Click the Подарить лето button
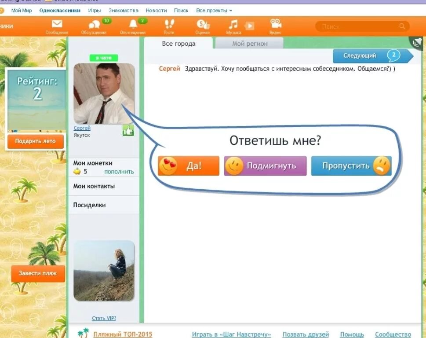 pyautogui.click(x=36, y=141)
